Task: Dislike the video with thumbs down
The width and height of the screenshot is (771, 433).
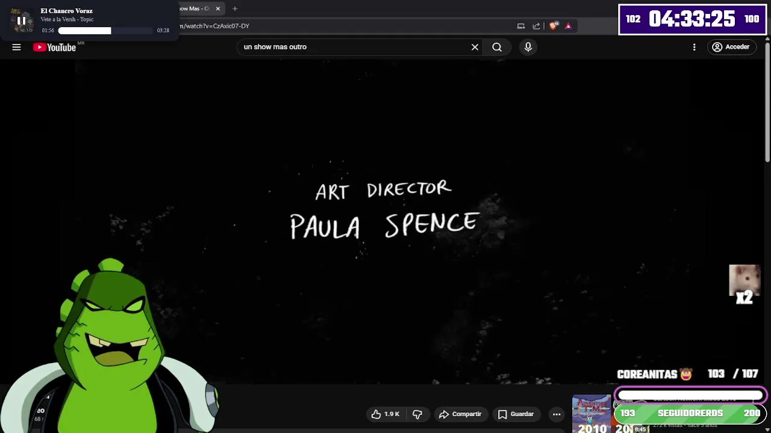Action: (417, 414)
